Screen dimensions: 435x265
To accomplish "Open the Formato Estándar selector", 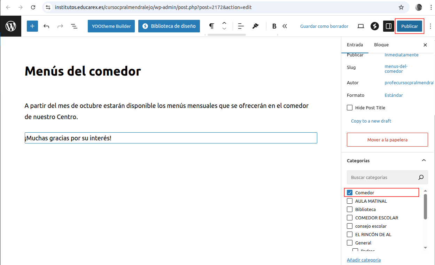I will 394,95.
